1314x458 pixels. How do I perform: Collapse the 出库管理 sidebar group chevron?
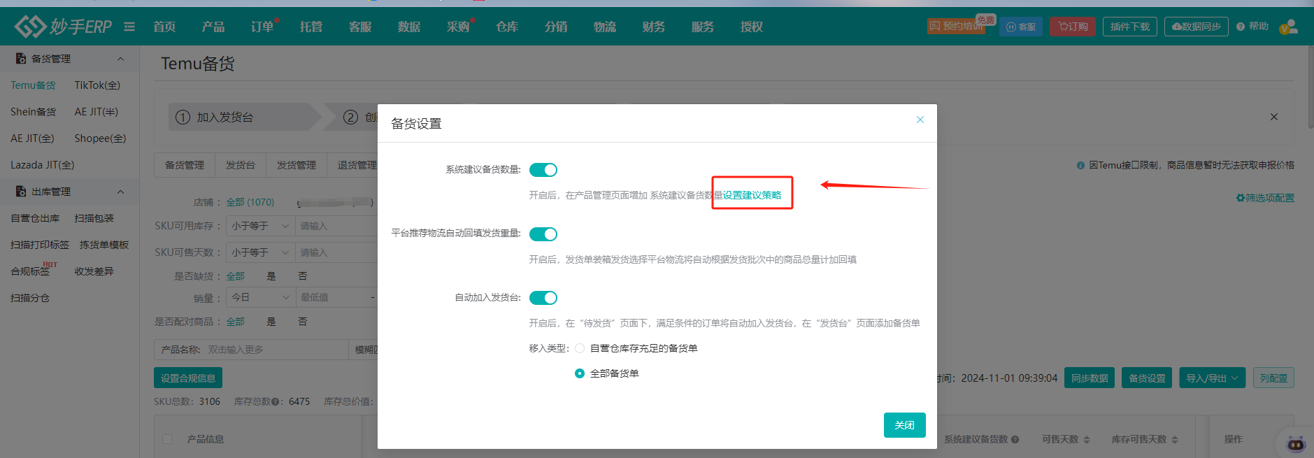pos(120,192)
